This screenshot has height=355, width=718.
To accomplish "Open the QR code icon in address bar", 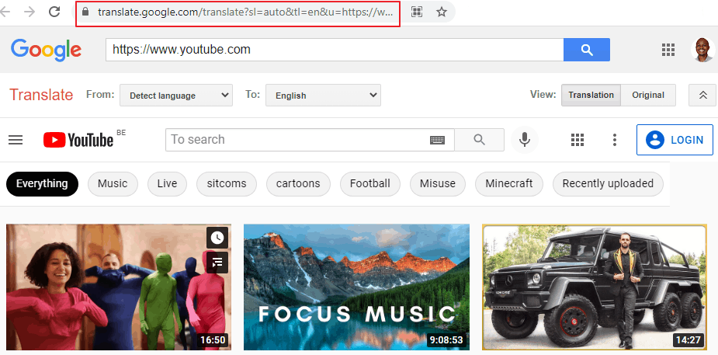I will point(417,12).
